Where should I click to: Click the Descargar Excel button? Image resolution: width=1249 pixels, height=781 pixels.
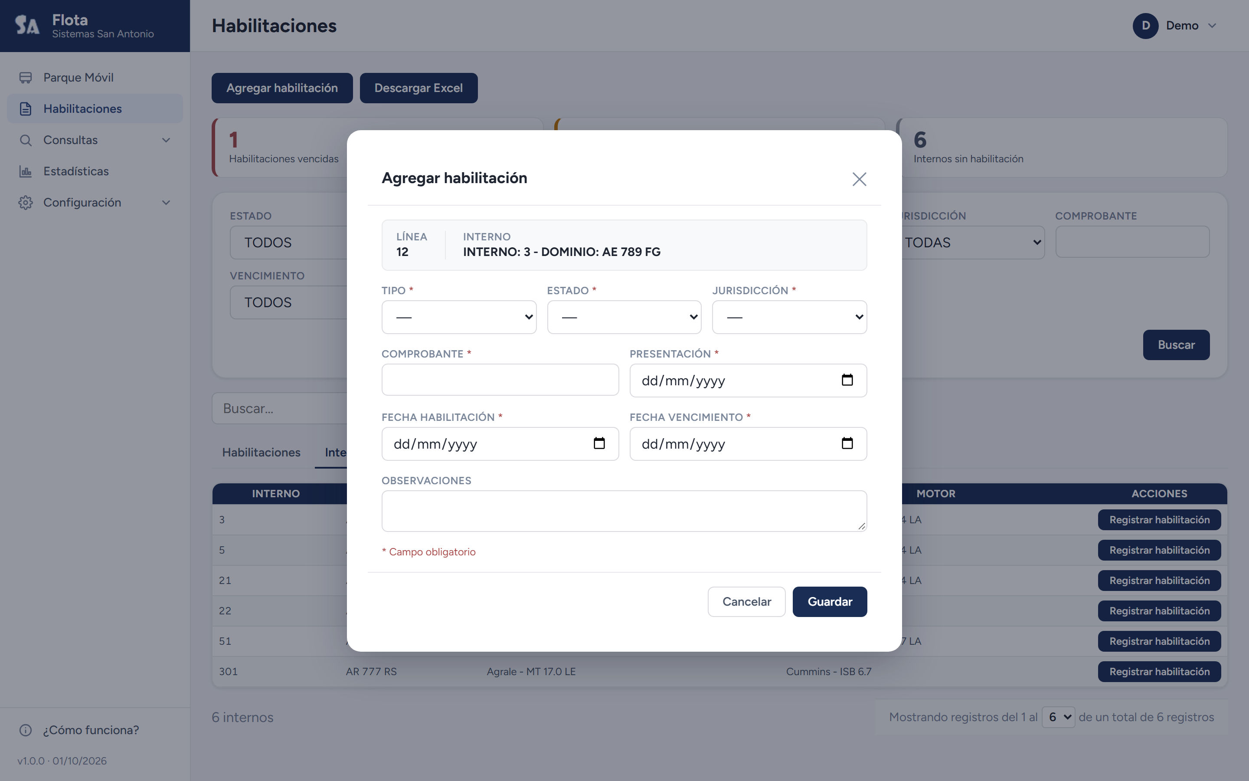pyautogui.click(x=418, y=88)
